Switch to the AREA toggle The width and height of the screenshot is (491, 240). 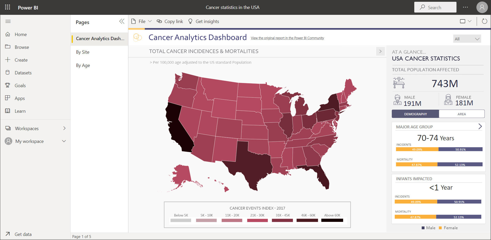(x=462, y=114)
